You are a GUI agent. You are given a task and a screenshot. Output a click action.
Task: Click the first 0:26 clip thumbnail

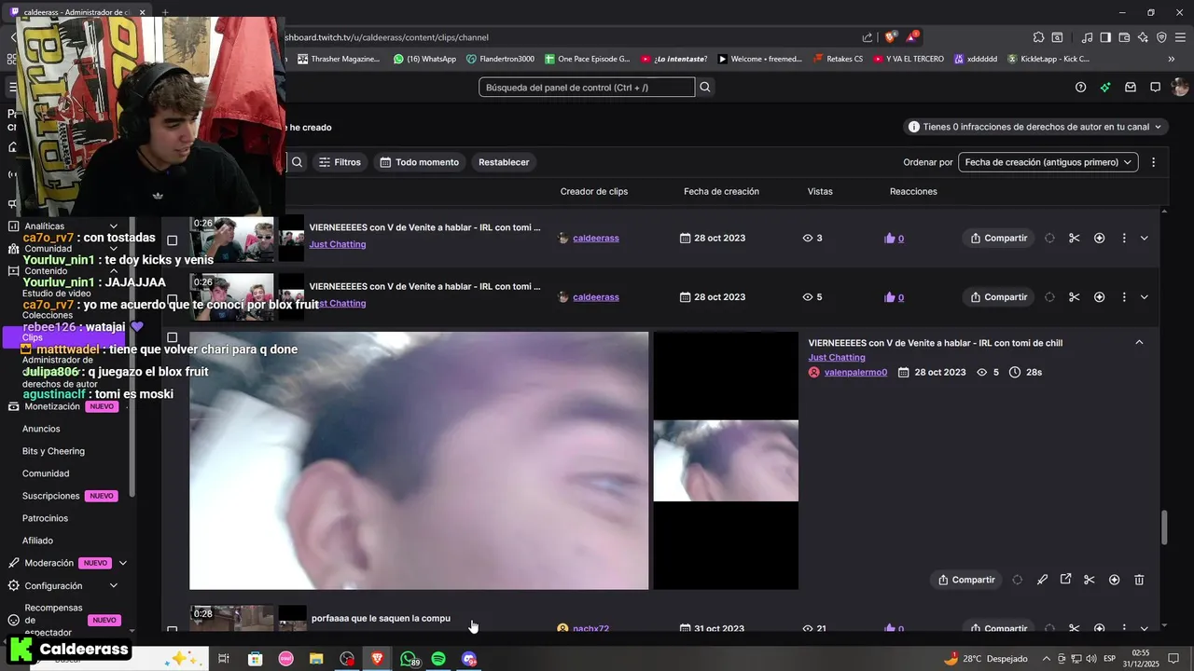click(x=232, y=240)
